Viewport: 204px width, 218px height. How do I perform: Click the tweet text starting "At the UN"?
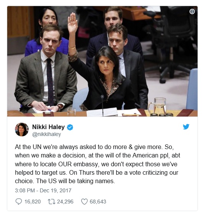click(x=97, y=164)
